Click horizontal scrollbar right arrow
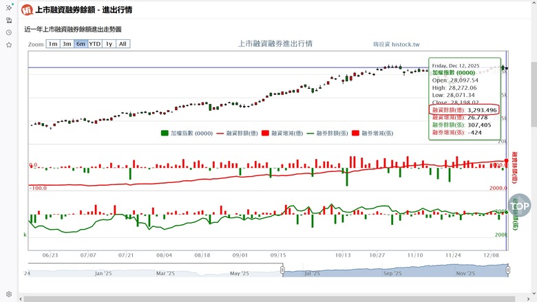 (529, 299)
